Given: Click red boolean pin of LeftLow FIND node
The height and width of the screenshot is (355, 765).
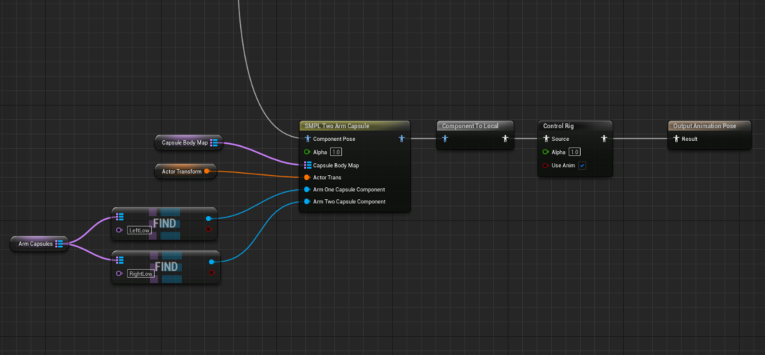Looking at the screenshot, I should pyautogui.click(x=209, y=229).
